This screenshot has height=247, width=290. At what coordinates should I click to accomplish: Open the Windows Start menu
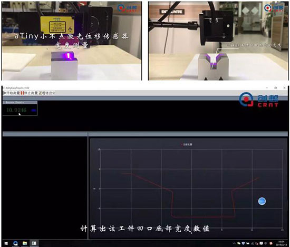point(6,243)
